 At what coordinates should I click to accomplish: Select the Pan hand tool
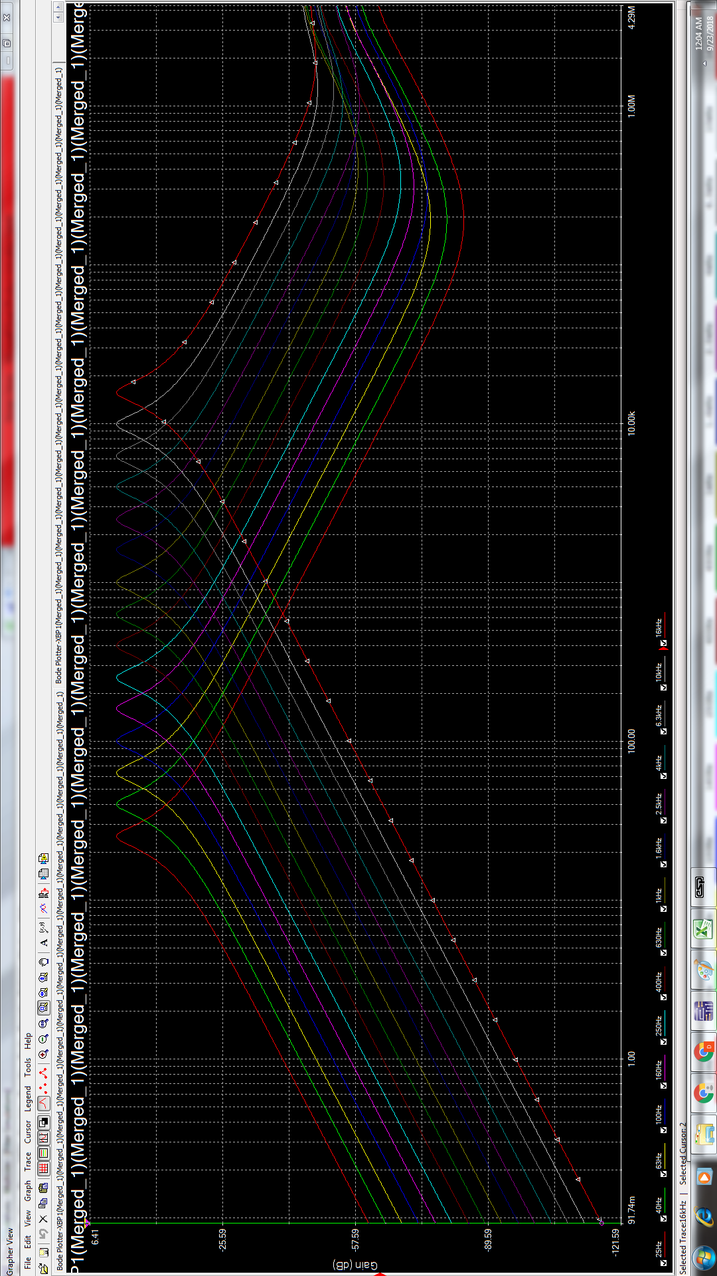click(x=43, y=960)
